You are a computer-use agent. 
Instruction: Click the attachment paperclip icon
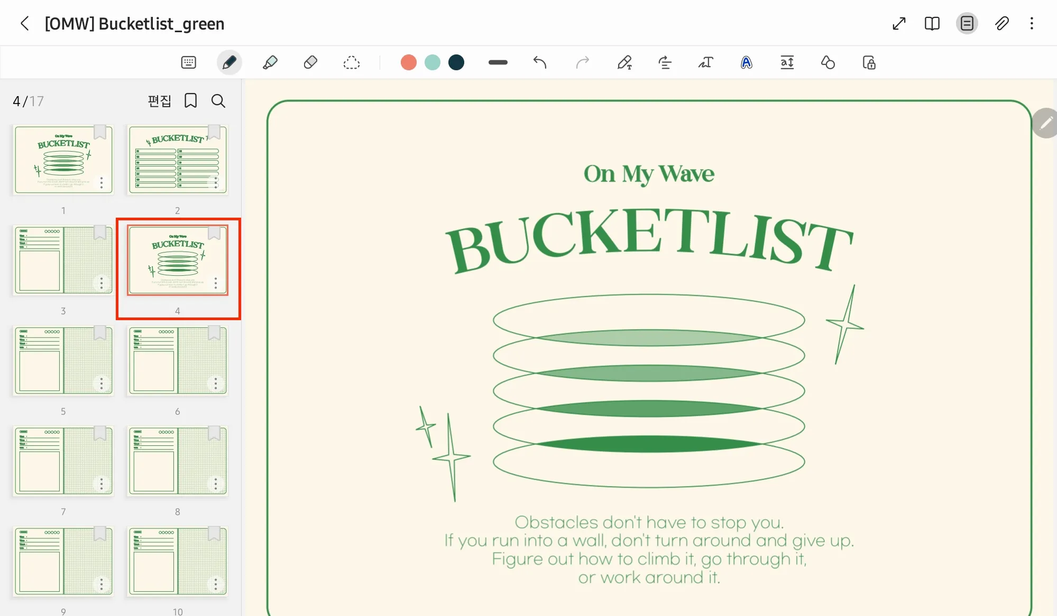pos(1001,23)
